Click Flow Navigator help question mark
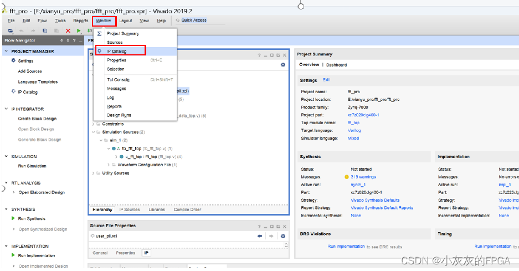The image size is (519, 271). 74,40
